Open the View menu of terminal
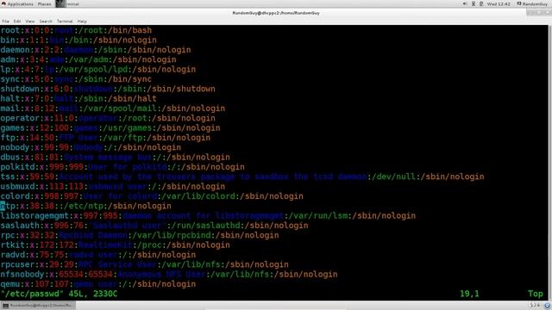Viewport: 552px width, 310px height. click(x=30, y=21)
